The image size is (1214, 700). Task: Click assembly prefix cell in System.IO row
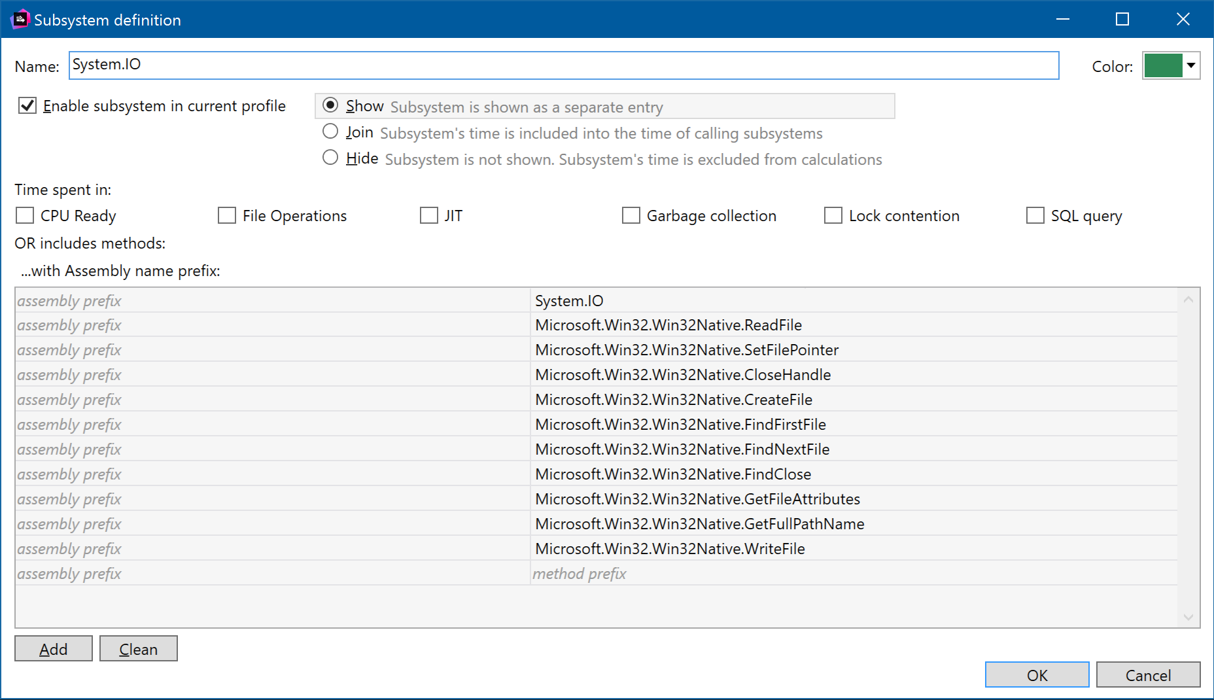point(273,300)
